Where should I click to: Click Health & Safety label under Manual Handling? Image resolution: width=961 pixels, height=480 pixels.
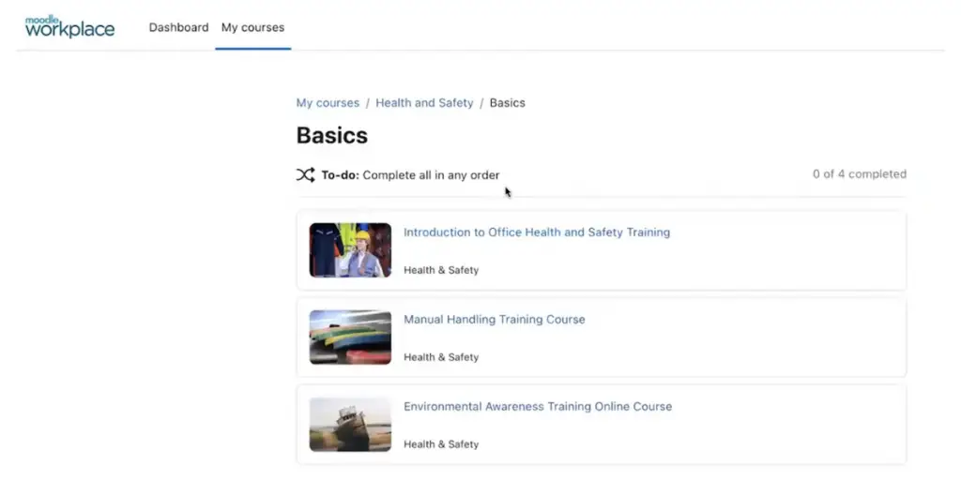pyautogui.click(x=441, y=357)
